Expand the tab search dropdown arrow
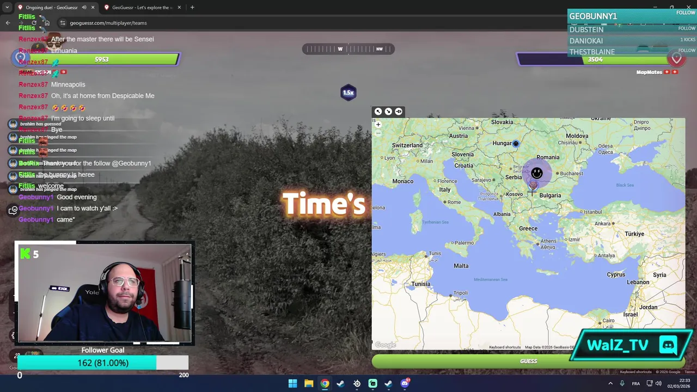The width and height of the screenshot is (697, 392). [x=7, y=8]
